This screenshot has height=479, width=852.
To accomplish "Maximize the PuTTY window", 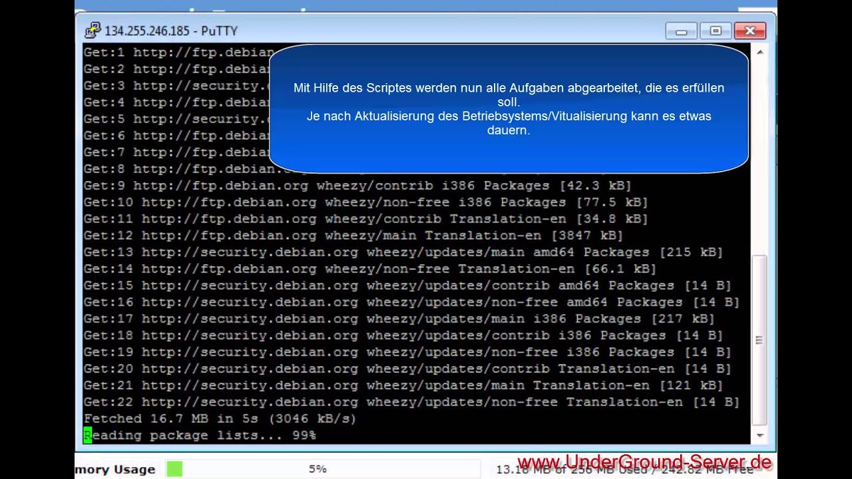I will tap(716, 31).
